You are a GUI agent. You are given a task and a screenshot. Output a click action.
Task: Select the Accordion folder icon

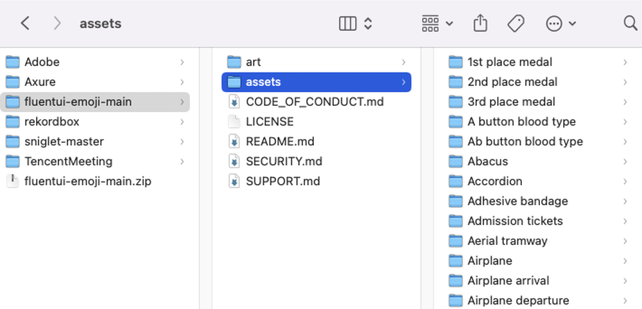coord(456,181)
